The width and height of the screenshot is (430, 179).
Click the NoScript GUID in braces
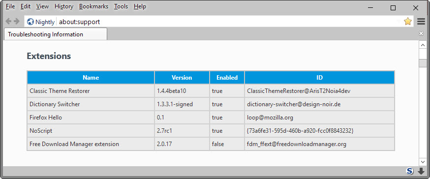pos(300,131)
